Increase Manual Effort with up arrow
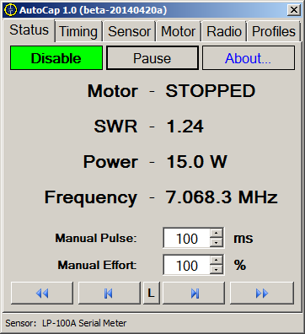305x334 pixels. pos(217,260)
